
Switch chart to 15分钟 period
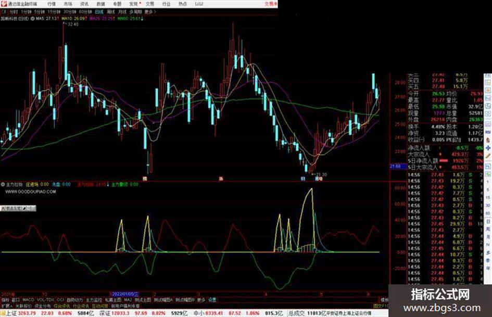click(54, 12)
